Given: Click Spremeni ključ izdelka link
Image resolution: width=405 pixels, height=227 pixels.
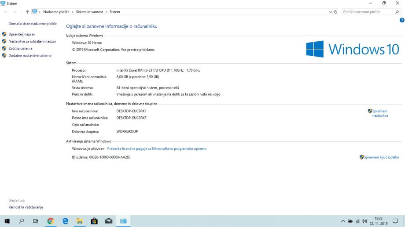Looking at the screenshot, I should tap(381, 157).
